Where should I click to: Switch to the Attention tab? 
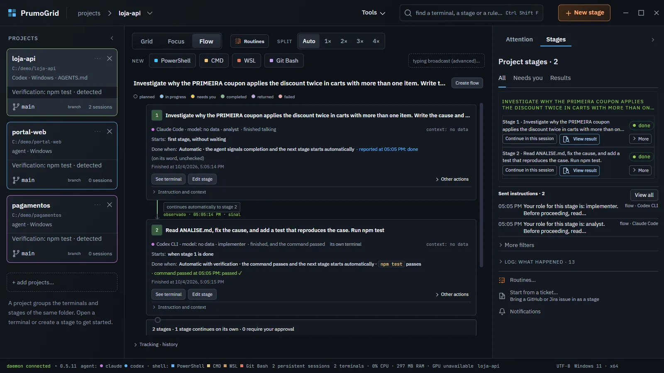click(519, 39)
